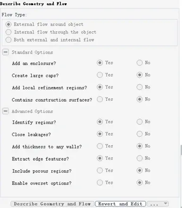Image resolution: width=182 pixels, height=208 pixels.
Task: Select Yes for Add thickness to any walls
Action: pyautogui.click(x=100, y=146)
